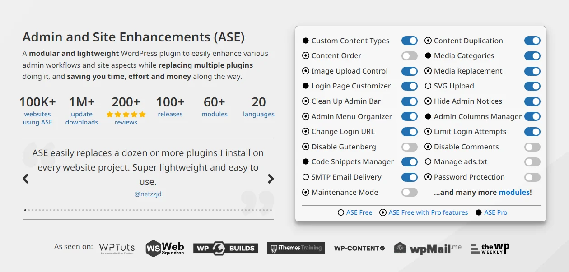Enable the Content Order toggle
Image resolution: width=569 pixels, height=272 pixels.
pos(410,56)
